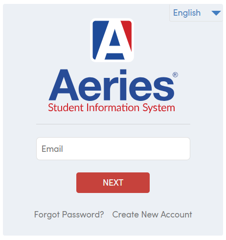Open the English language dropdown
226x240 pixels.
click(196, 13)
